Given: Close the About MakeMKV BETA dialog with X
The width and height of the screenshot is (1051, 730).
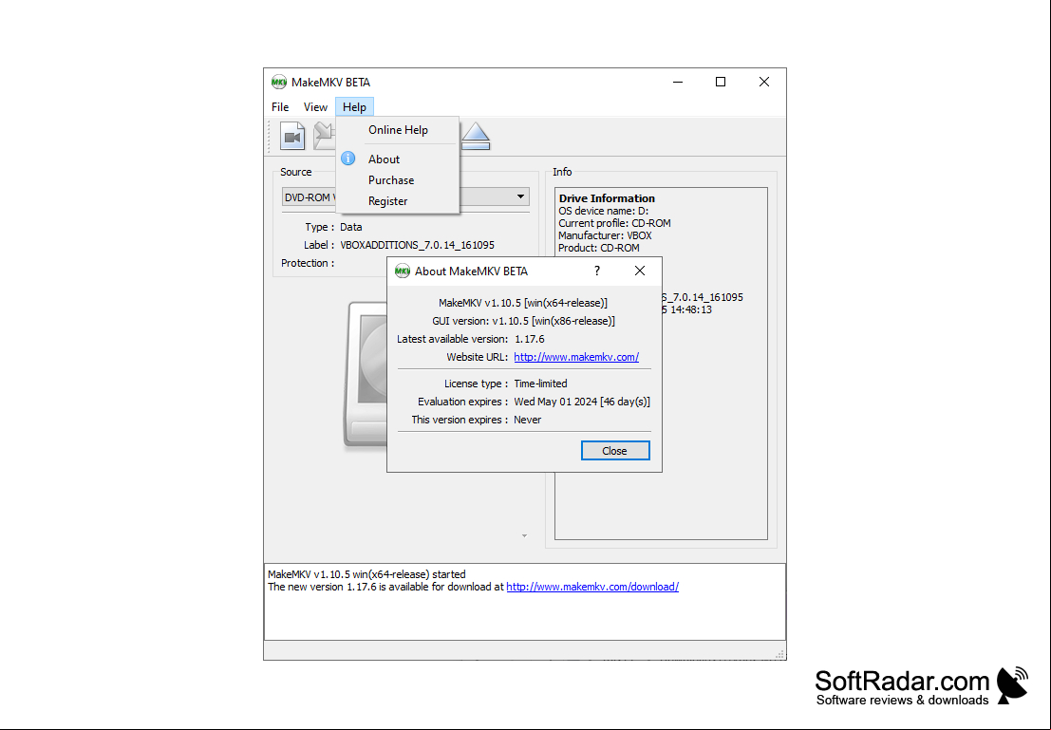Looking at the screenshot, I should 640,271.
